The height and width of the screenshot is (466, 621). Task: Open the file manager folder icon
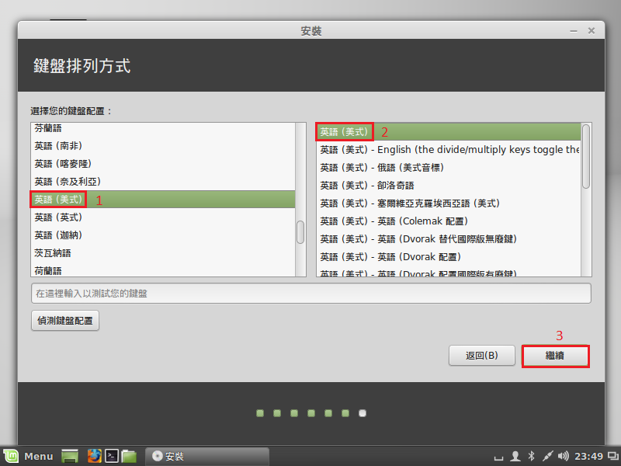click(x=129, y=456)
